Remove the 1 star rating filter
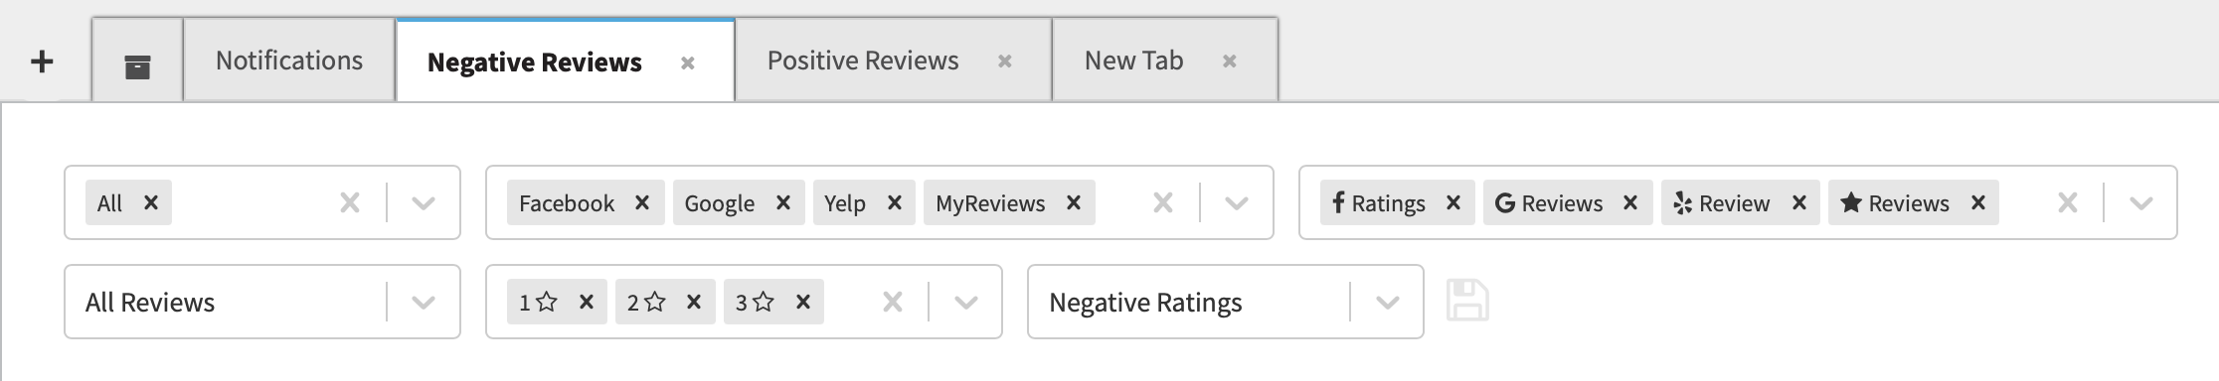 coord(587,302)
